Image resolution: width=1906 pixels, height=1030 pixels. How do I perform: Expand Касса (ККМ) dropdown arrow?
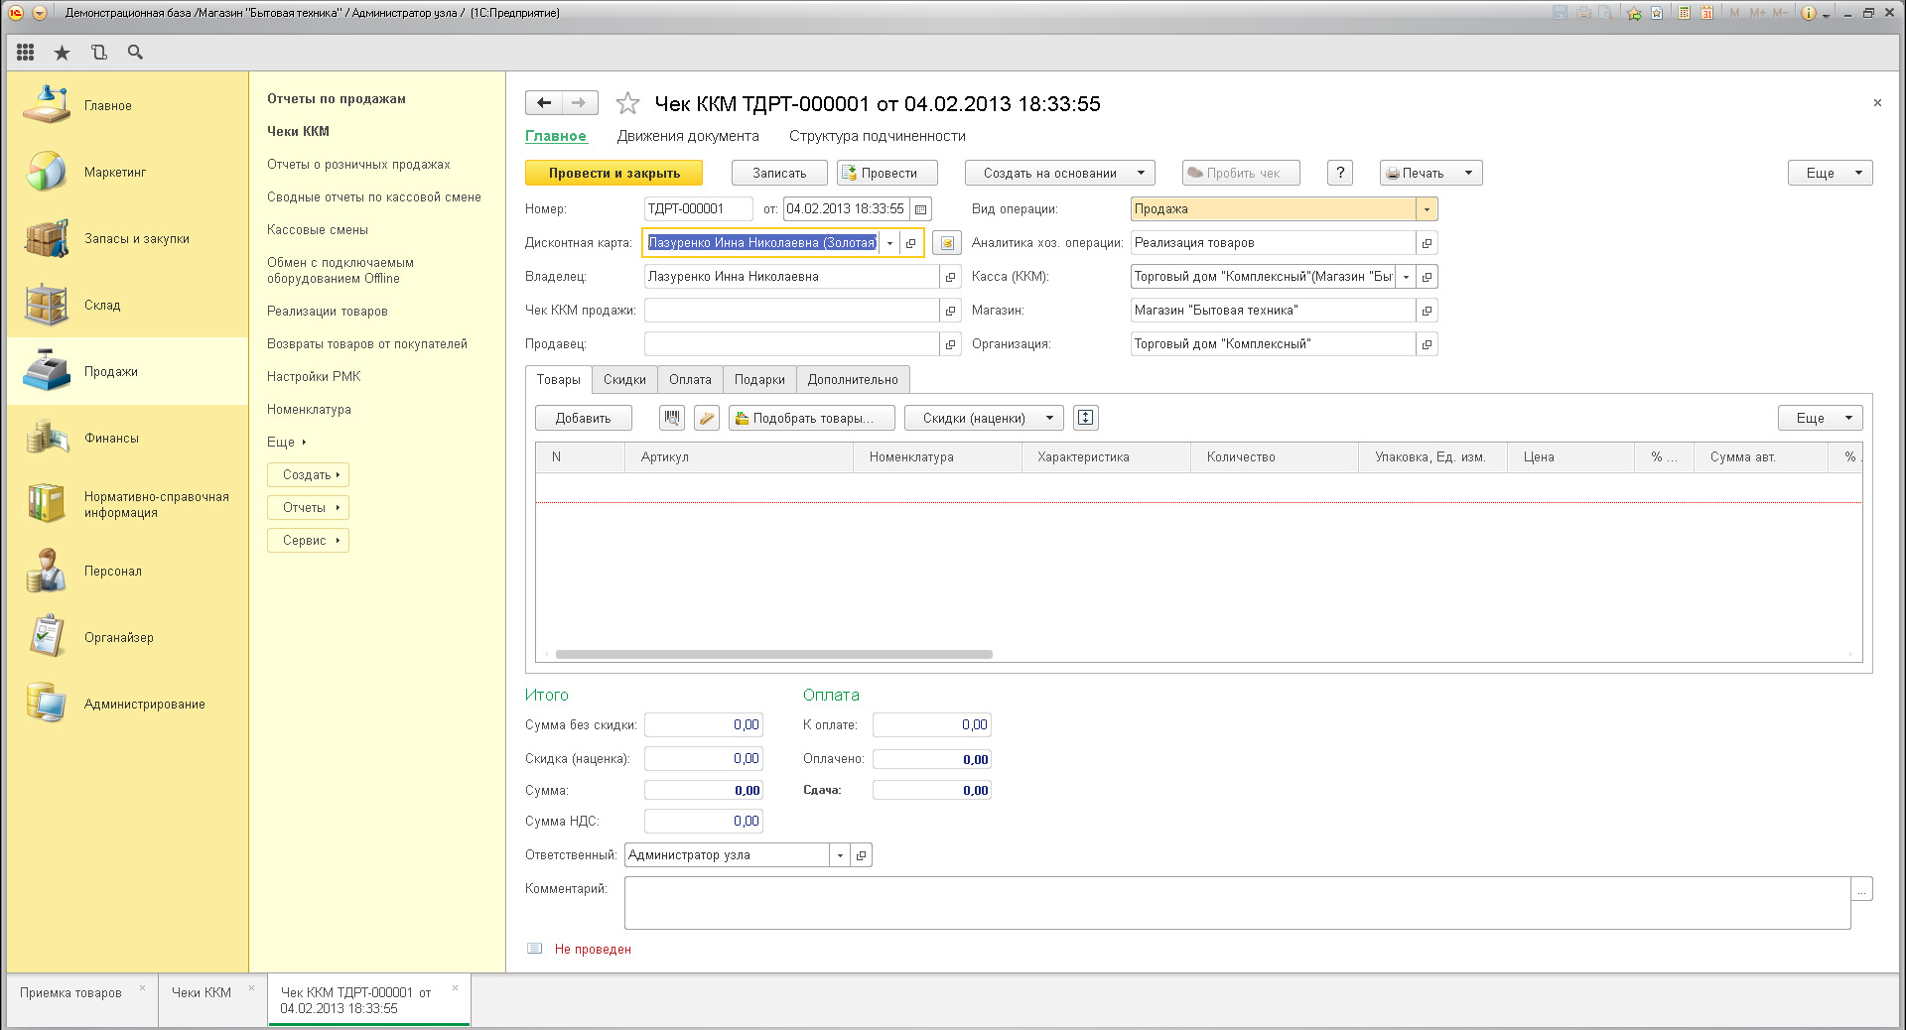(1406, 277)
